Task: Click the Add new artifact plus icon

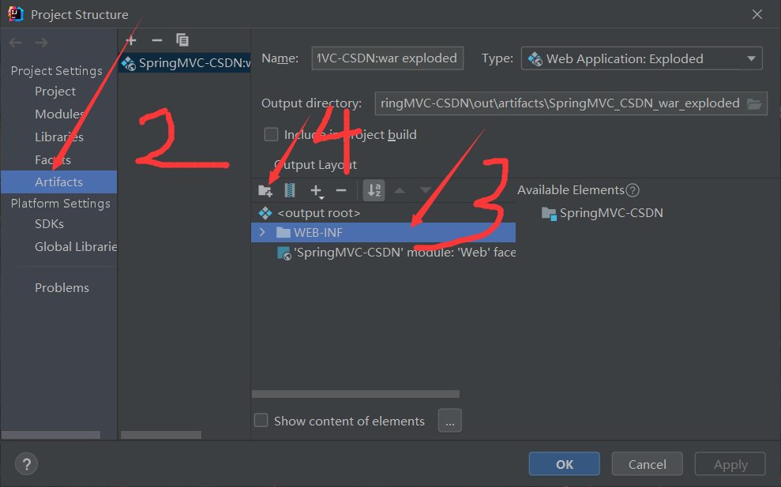Action: pos(131,40)
